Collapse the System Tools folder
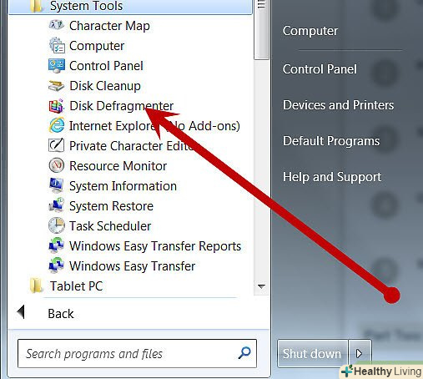Viewport: 423px width, 379px height. click(130, 6)
